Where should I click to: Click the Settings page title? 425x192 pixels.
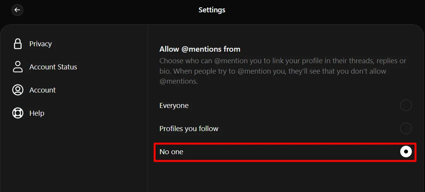pos(212,10)
